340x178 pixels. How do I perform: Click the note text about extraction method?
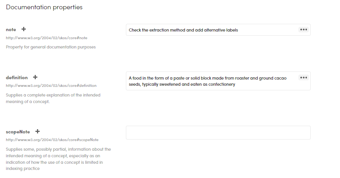(183, 30)
